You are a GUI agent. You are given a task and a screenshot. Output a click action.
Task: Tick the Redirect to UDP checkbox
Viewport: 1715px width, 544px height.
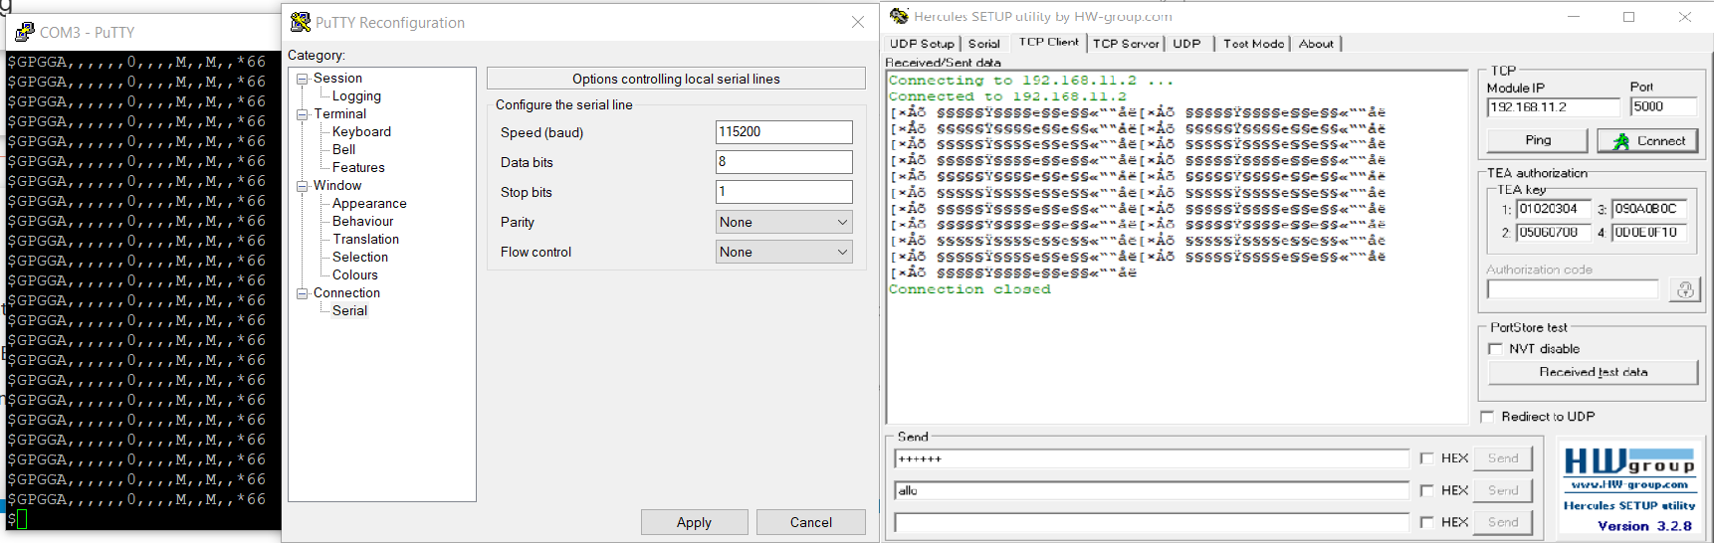pyautogui.click(x=1487, y=417)
